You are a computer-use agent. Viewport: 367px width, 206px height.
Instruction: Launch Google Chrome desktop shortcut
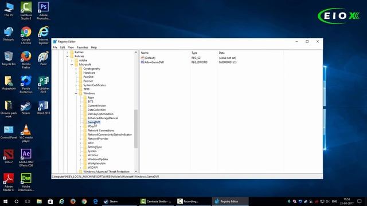[x=26, y=35]
